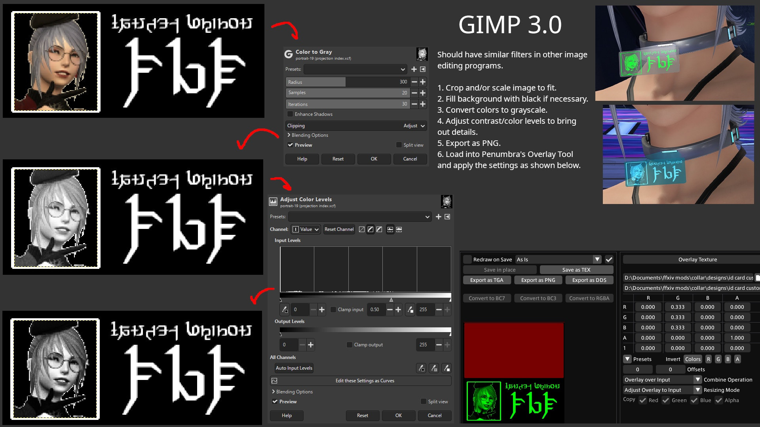The height and width of the screenshot is (427, 760).
Task: Open Presets dropdown in Adjust Color Levels
Action: pos(360,217)
